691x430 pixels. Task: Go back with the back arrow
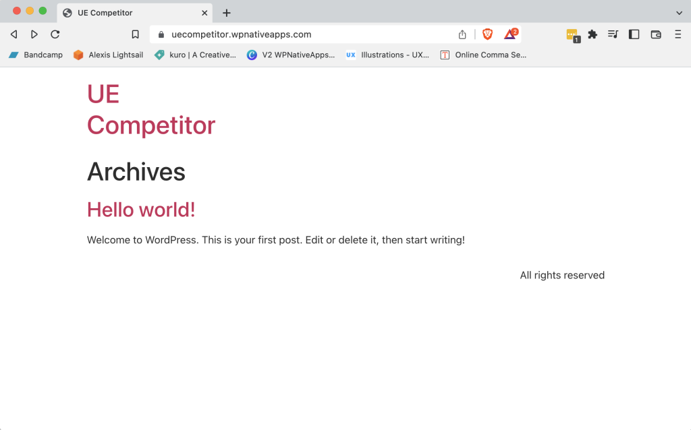[14, 34]
